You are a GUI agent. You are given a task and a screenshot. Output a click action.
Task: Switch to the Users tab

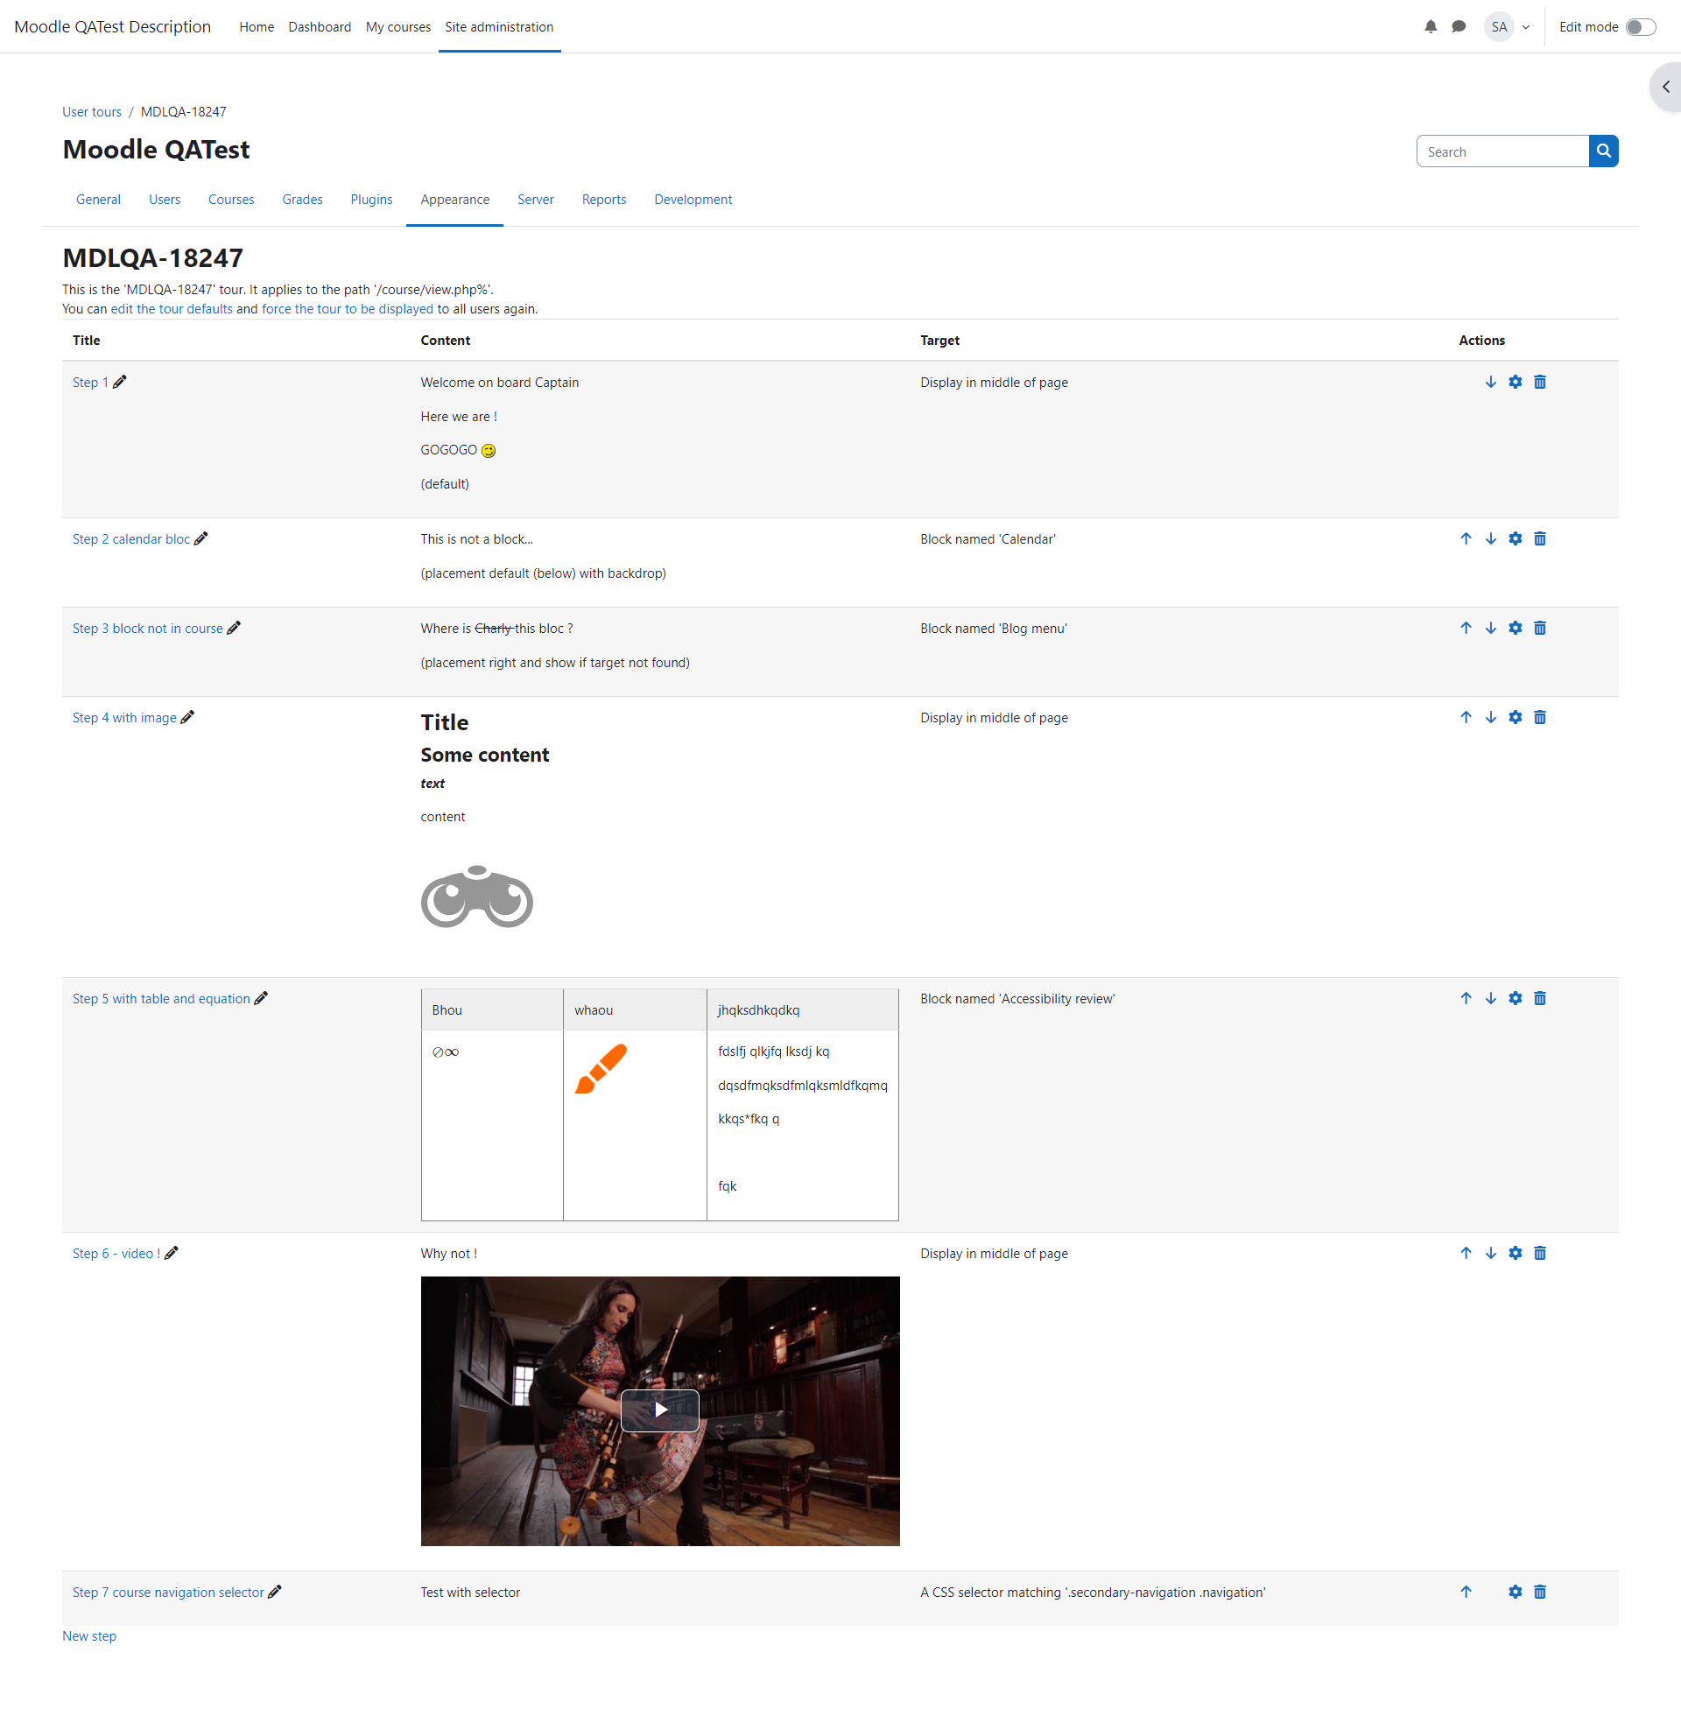165,200
